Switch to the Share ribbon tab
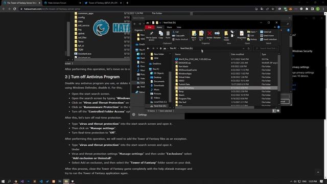This screenshot has height=184, width=327. point(169,27)
